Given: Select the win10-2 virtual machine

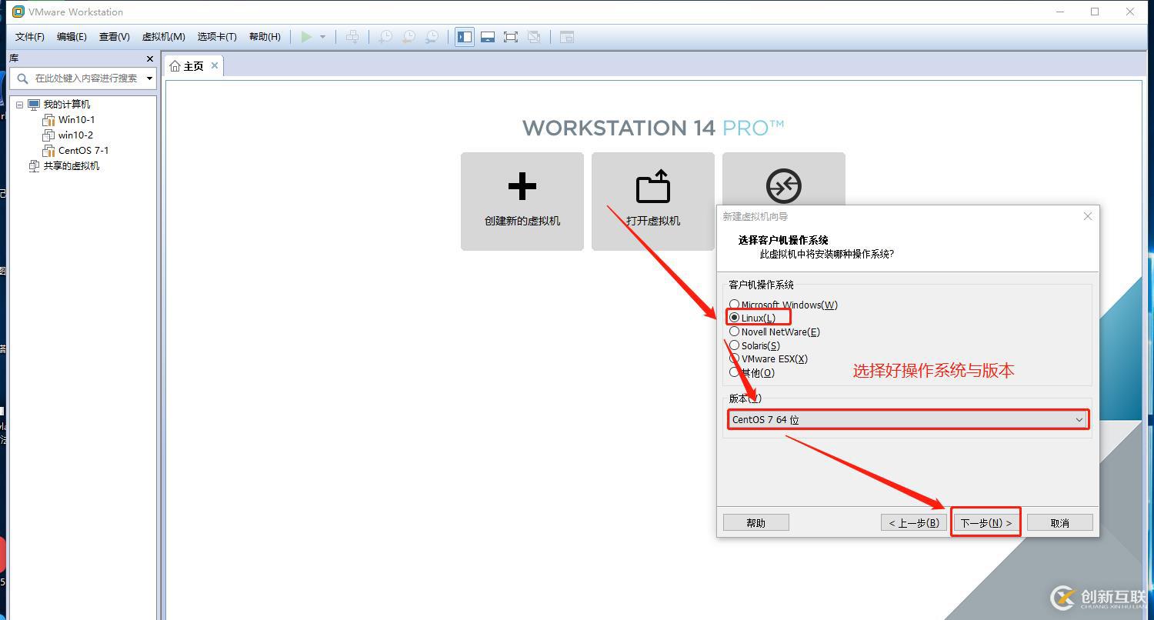Looking at the screenshot, I should [75, 135].
